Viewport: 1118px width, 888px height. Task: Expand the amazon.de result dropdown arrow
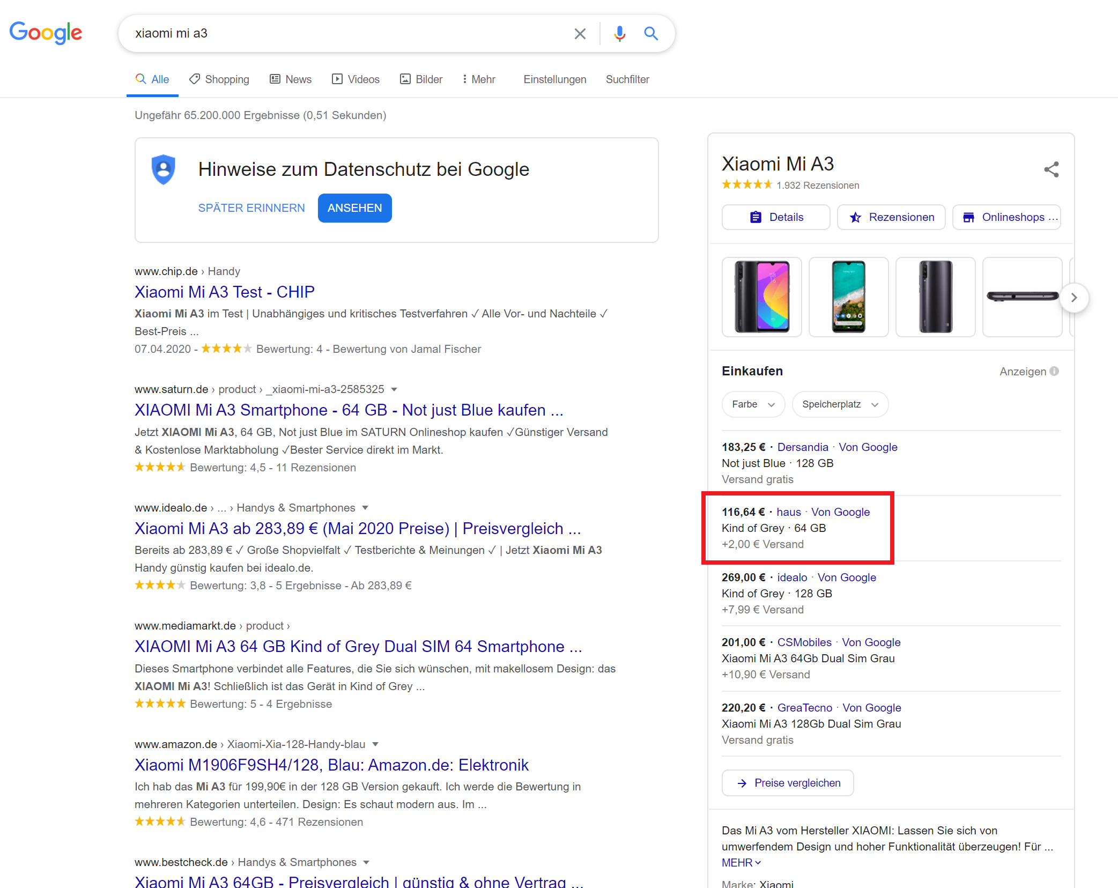click(375, 744)
